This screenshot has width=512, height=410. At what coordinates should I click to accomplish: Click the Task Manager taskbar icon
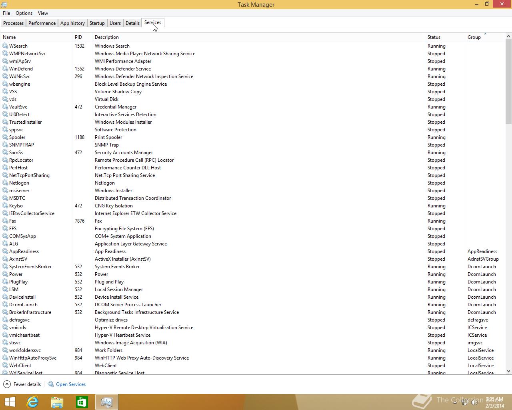click(x=107, y=402)
